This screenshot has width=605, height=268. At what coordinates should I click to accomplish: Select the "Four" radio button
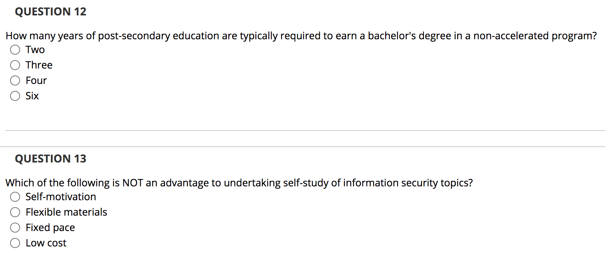[15, 80]
